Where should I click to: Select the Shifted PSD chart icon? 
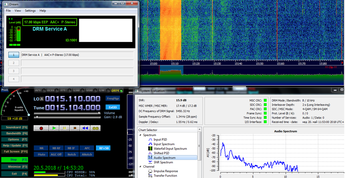(150, 153)
